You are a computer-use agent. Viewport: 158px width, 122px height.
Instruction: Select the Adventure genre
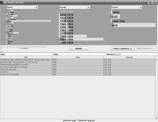click(x=11, y=12)
